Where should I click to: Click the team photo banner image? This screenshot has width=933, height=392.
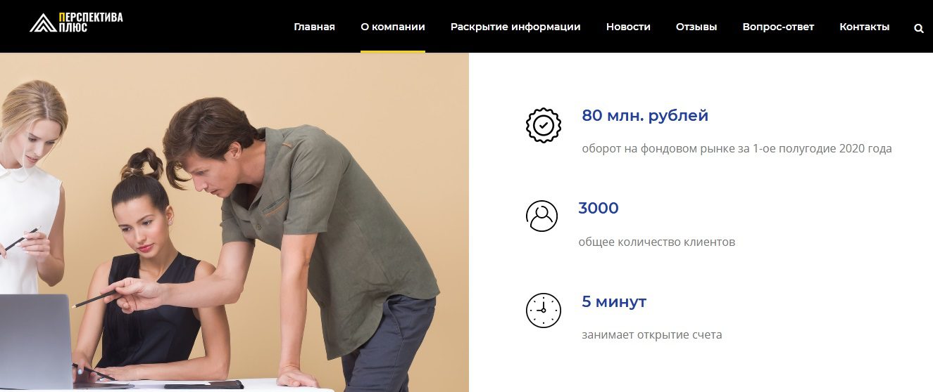(x=234, y=222)
